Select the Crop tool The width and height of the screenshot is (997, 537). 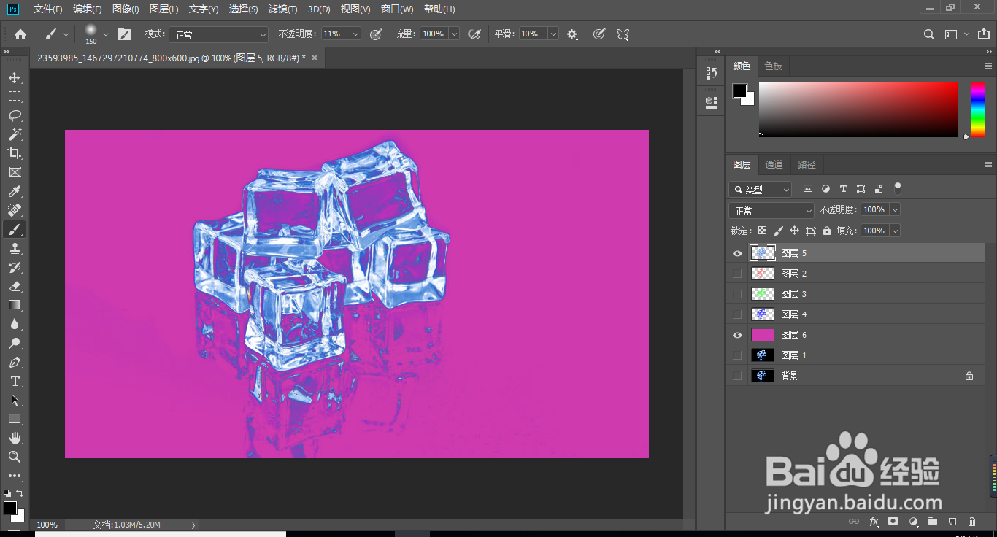click(15, 153)
